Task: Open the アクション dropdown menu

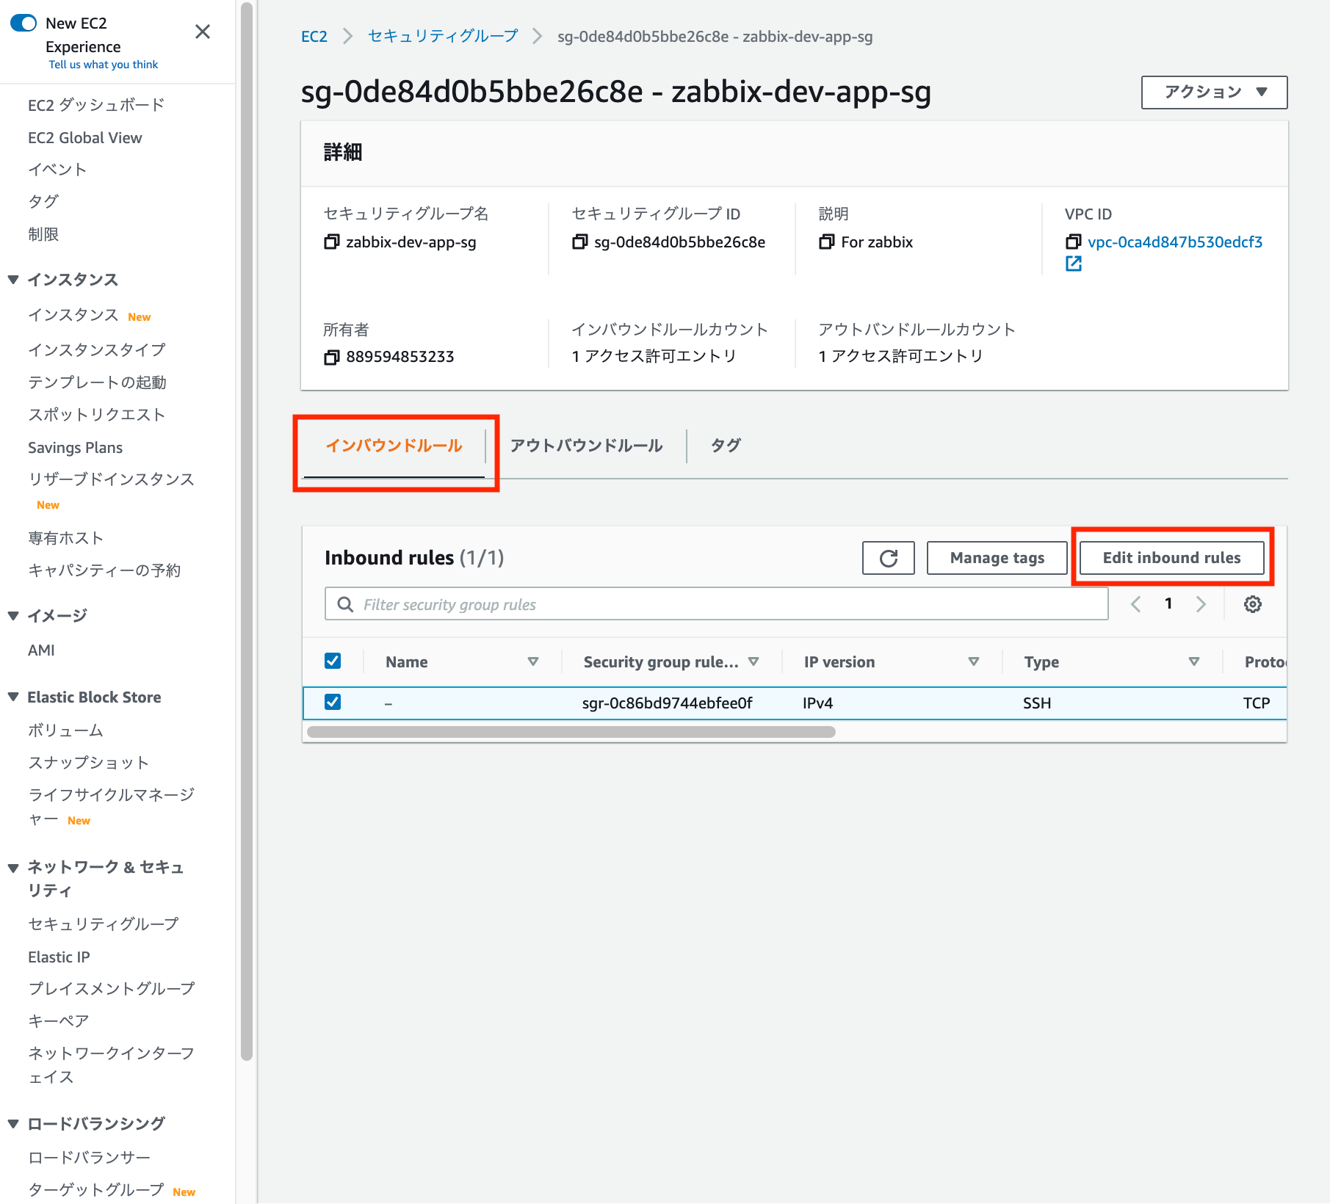Action: (1215, 93)
